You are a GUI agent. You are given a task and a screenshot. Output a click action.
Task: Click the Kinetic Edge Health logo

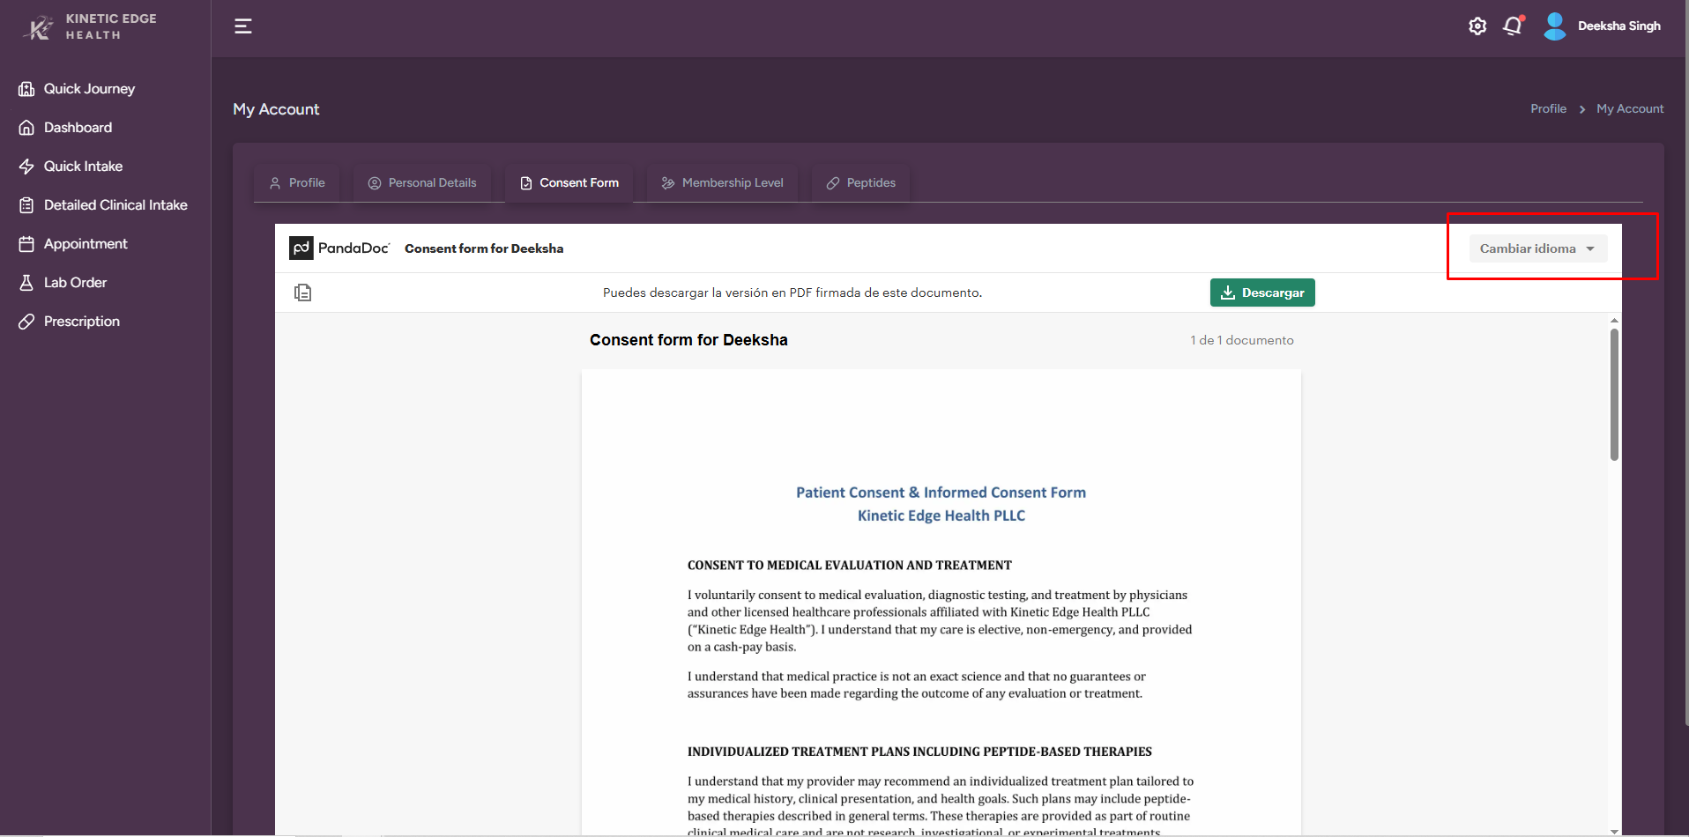88,27
